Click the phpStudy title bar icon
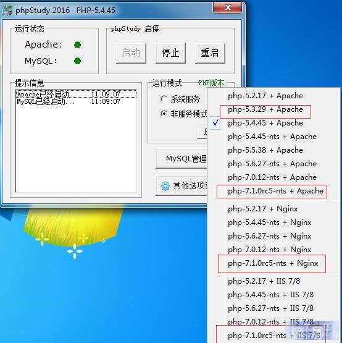 [7, 11]
